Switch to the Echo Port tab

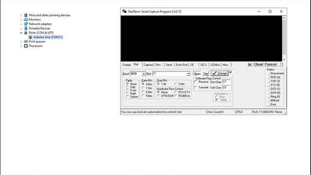coord(181,65)
